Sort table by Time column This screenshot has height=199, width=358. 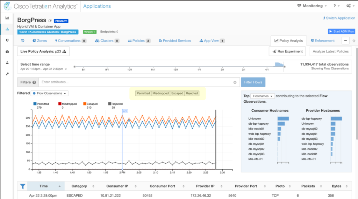pos(46,186)
